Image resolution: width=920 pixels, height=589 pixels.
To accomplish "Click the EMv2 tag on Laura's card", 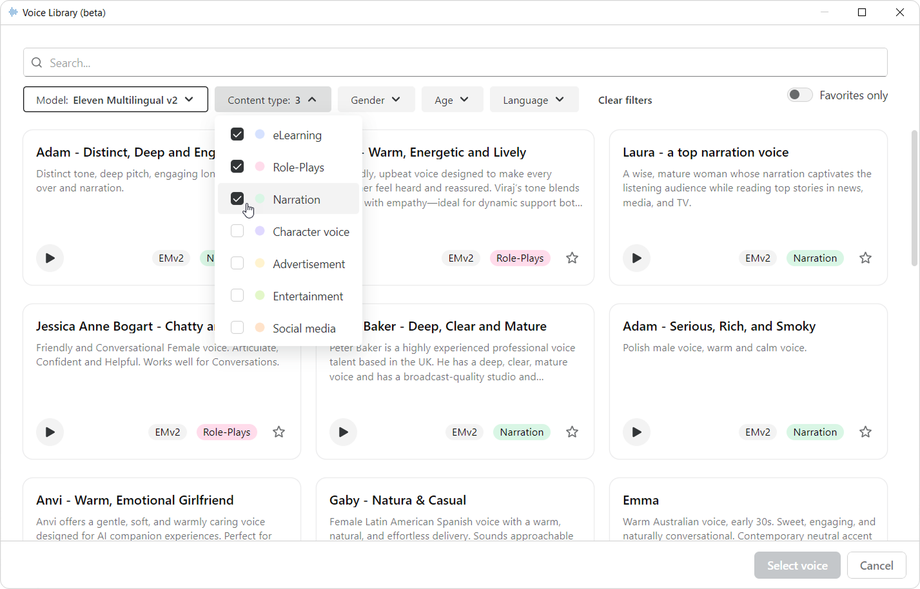I will click(758, 258).
